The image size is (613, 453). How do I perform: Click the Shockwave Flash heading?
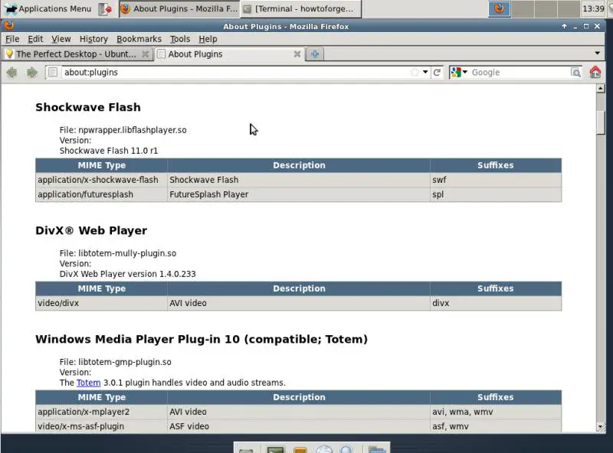(x=88, y=107)
